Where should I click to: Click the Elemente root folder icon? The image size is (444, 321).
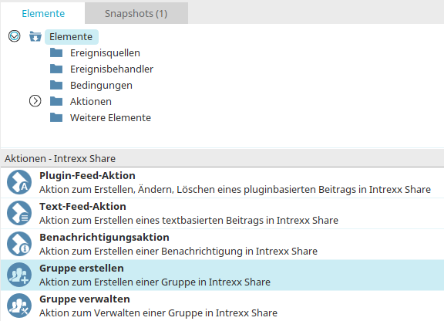point(35,36)
